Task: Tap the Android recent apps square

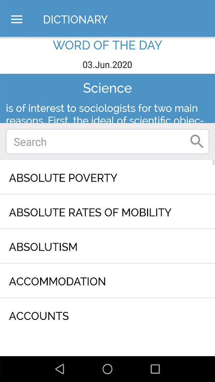Action: (x=155, y=369)
